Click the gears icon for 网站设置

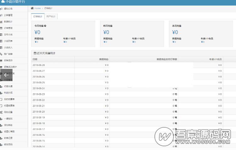tap(2, 112)
